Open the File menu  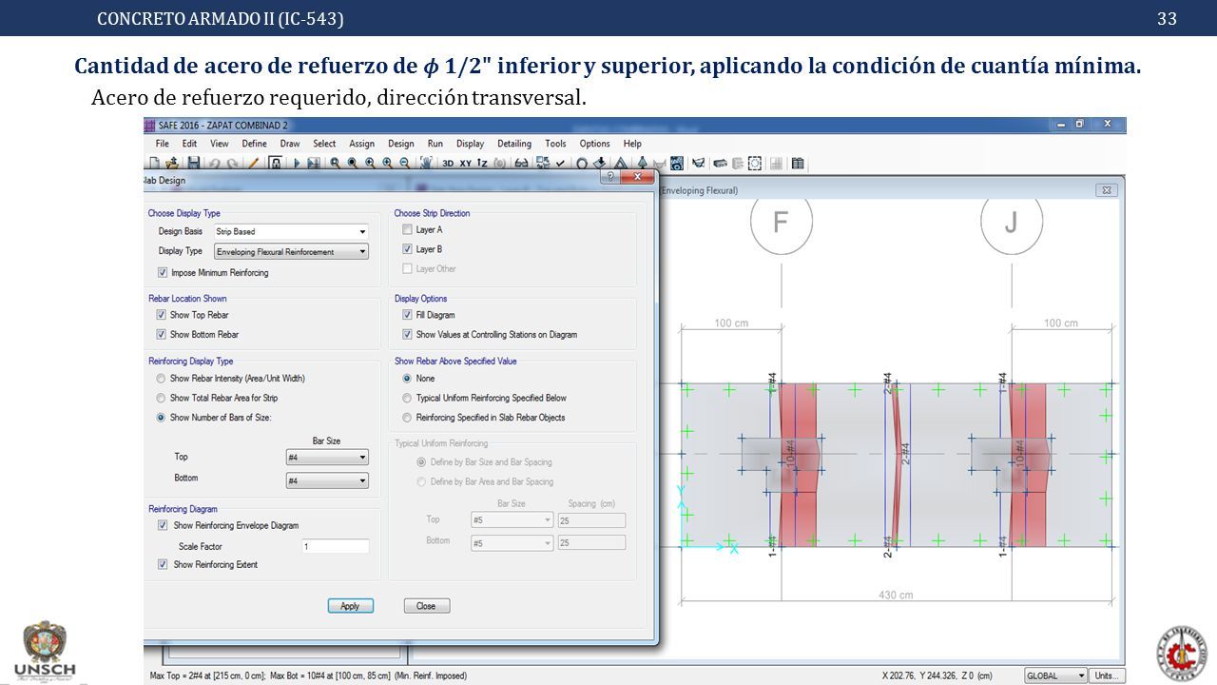tap(162, 144)
